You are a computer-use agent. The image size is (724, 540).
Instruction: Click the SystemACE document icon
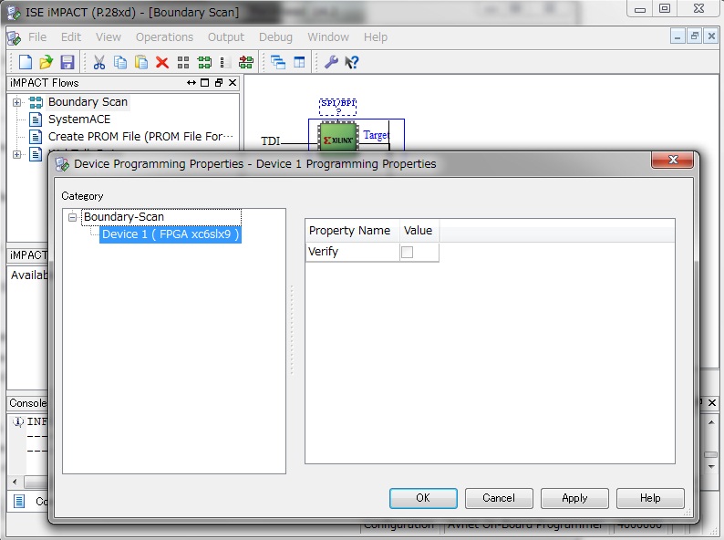tap(36, 119)
